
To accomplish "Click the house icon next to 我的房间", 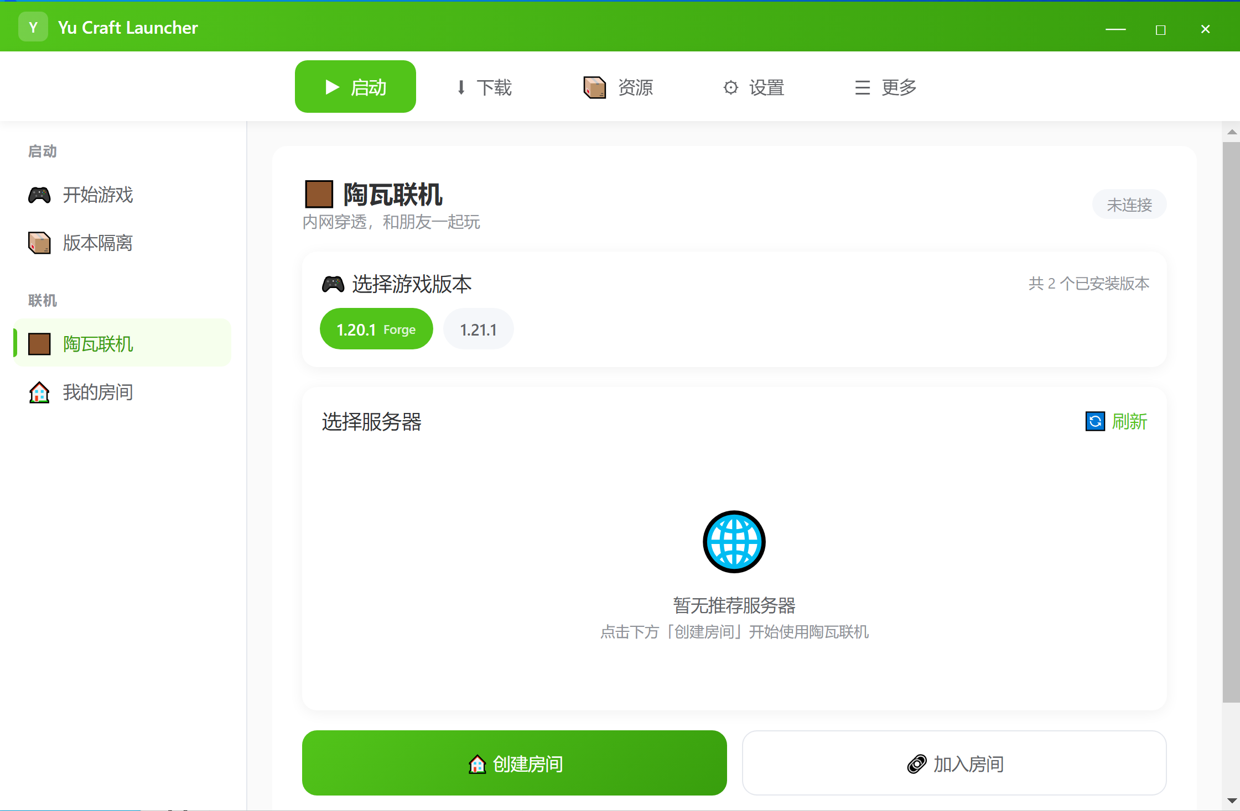I will [x=39, y=392].
